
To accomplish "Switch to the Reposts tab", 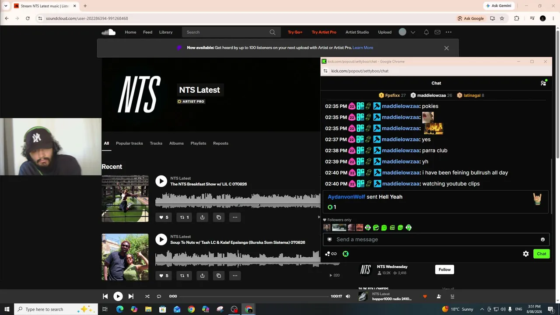I will click(x=220, y=143).
